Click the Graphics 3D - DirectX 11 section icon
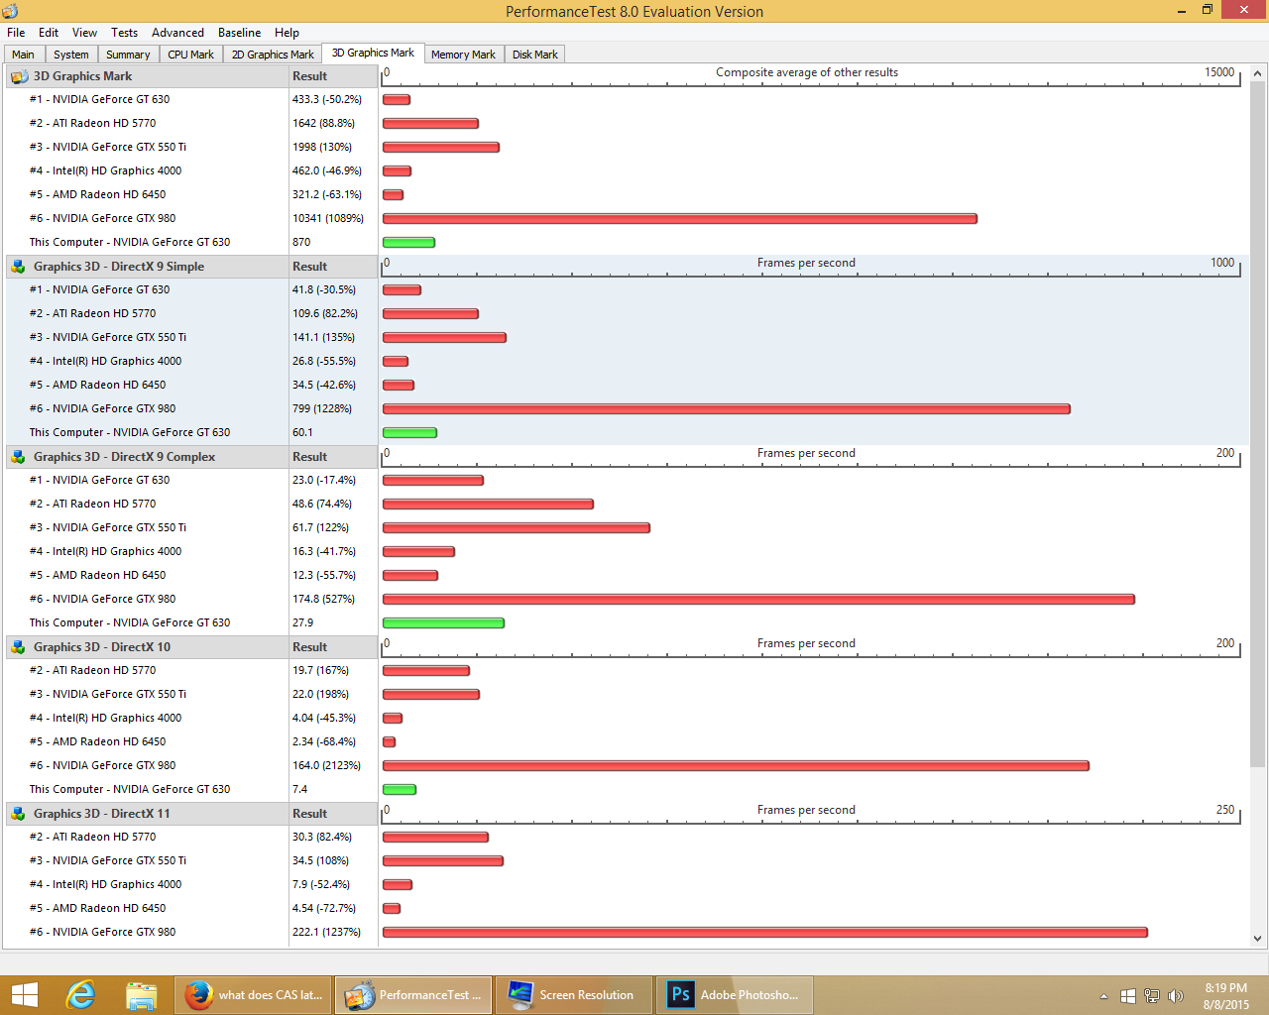This screenshot has height=1015, width=1269. [x=19, y=814]
